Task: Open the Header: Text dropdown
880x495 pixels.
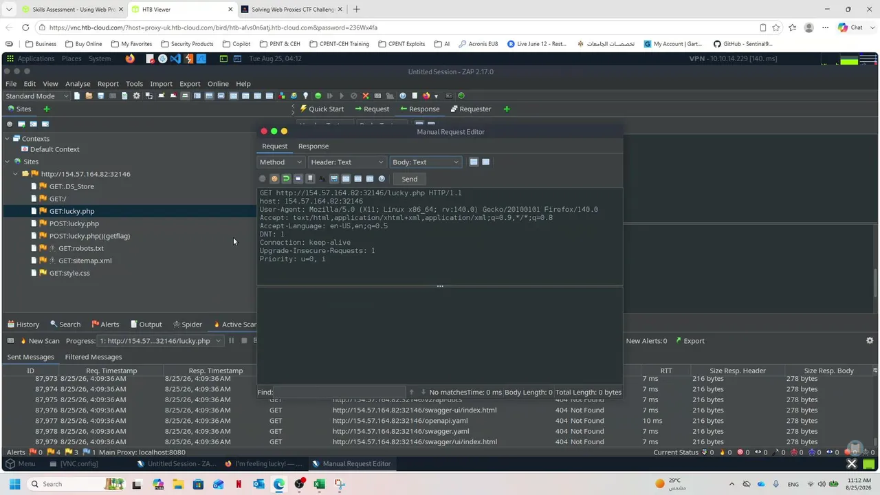Action: (x=347, y=162)
